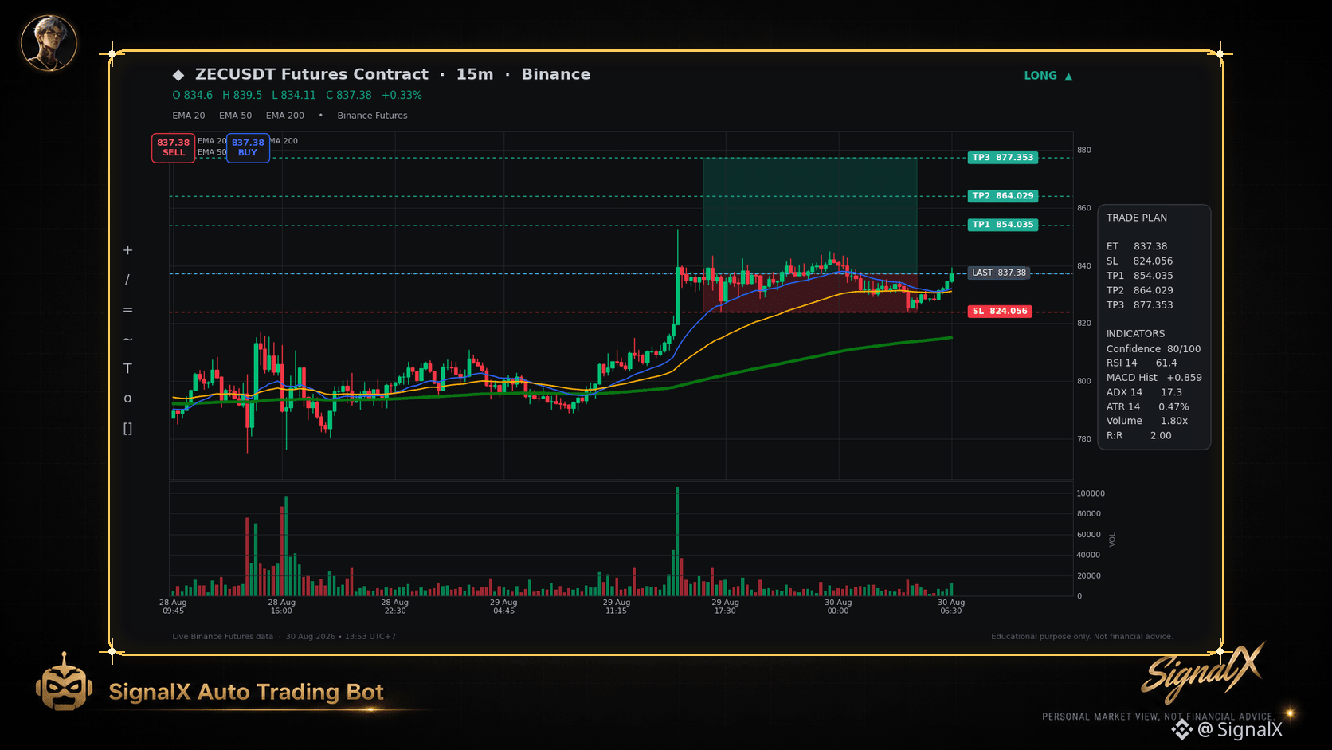Click the Confidence 80/100 row
The height and width of the screenshot is (750, 1332).
[x=1154, y=349]
